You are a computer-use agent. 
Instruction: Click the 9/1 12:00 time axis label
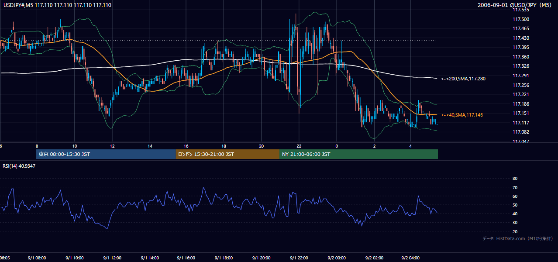(112, 258)
